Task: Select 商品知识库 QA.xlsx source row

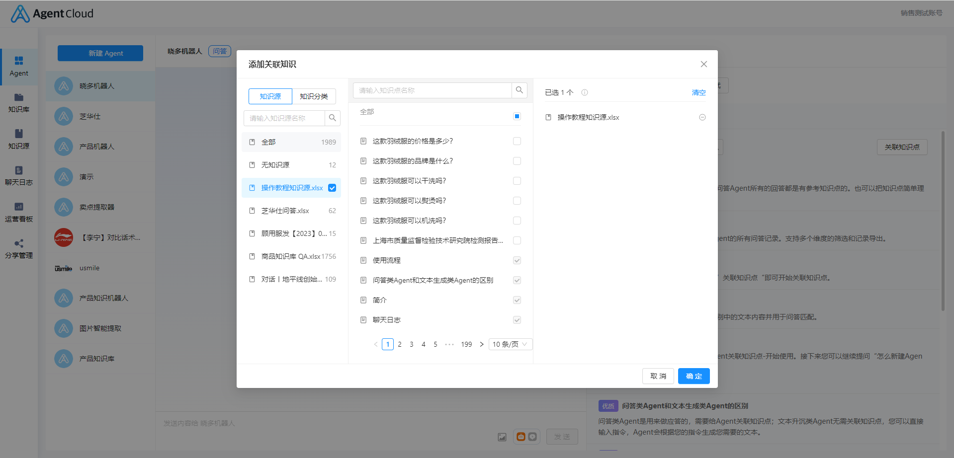Action: click(291, 256)
